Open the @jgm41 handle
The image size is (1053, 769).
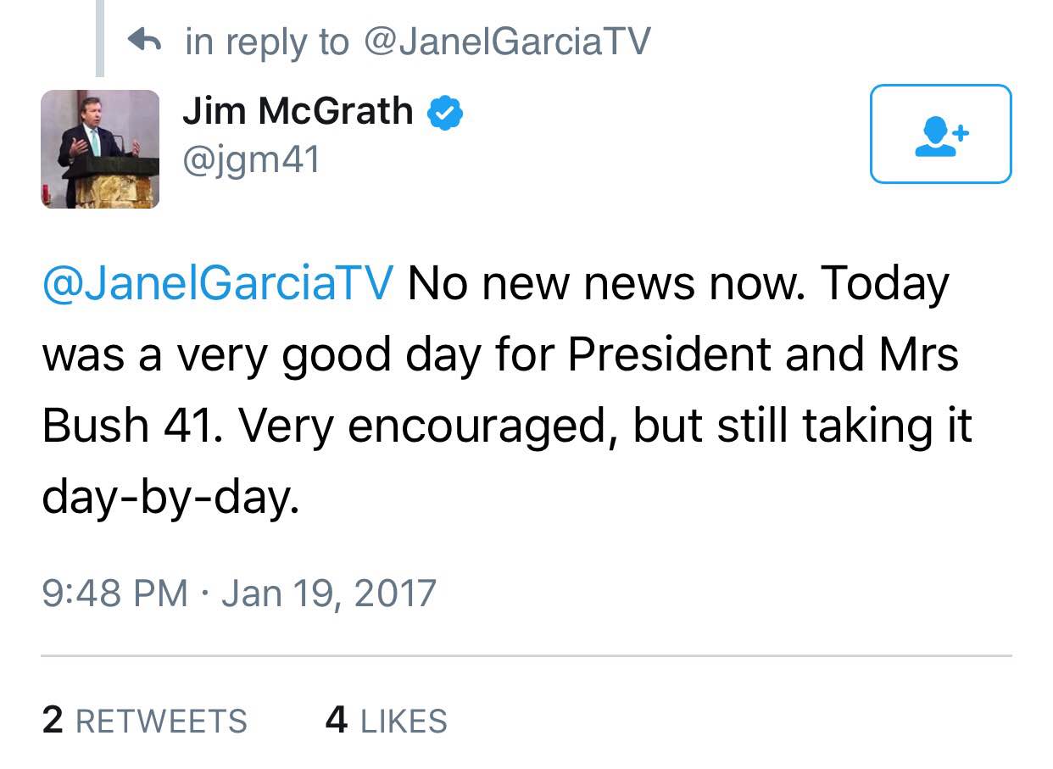coord(251,159)
